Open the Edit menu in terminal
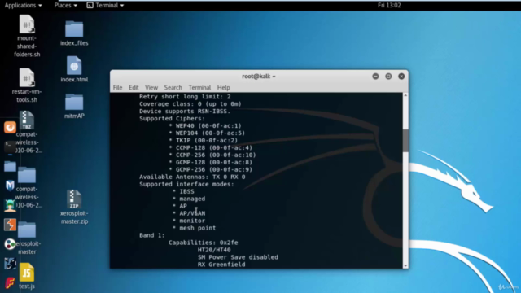 tap(134, 87)
